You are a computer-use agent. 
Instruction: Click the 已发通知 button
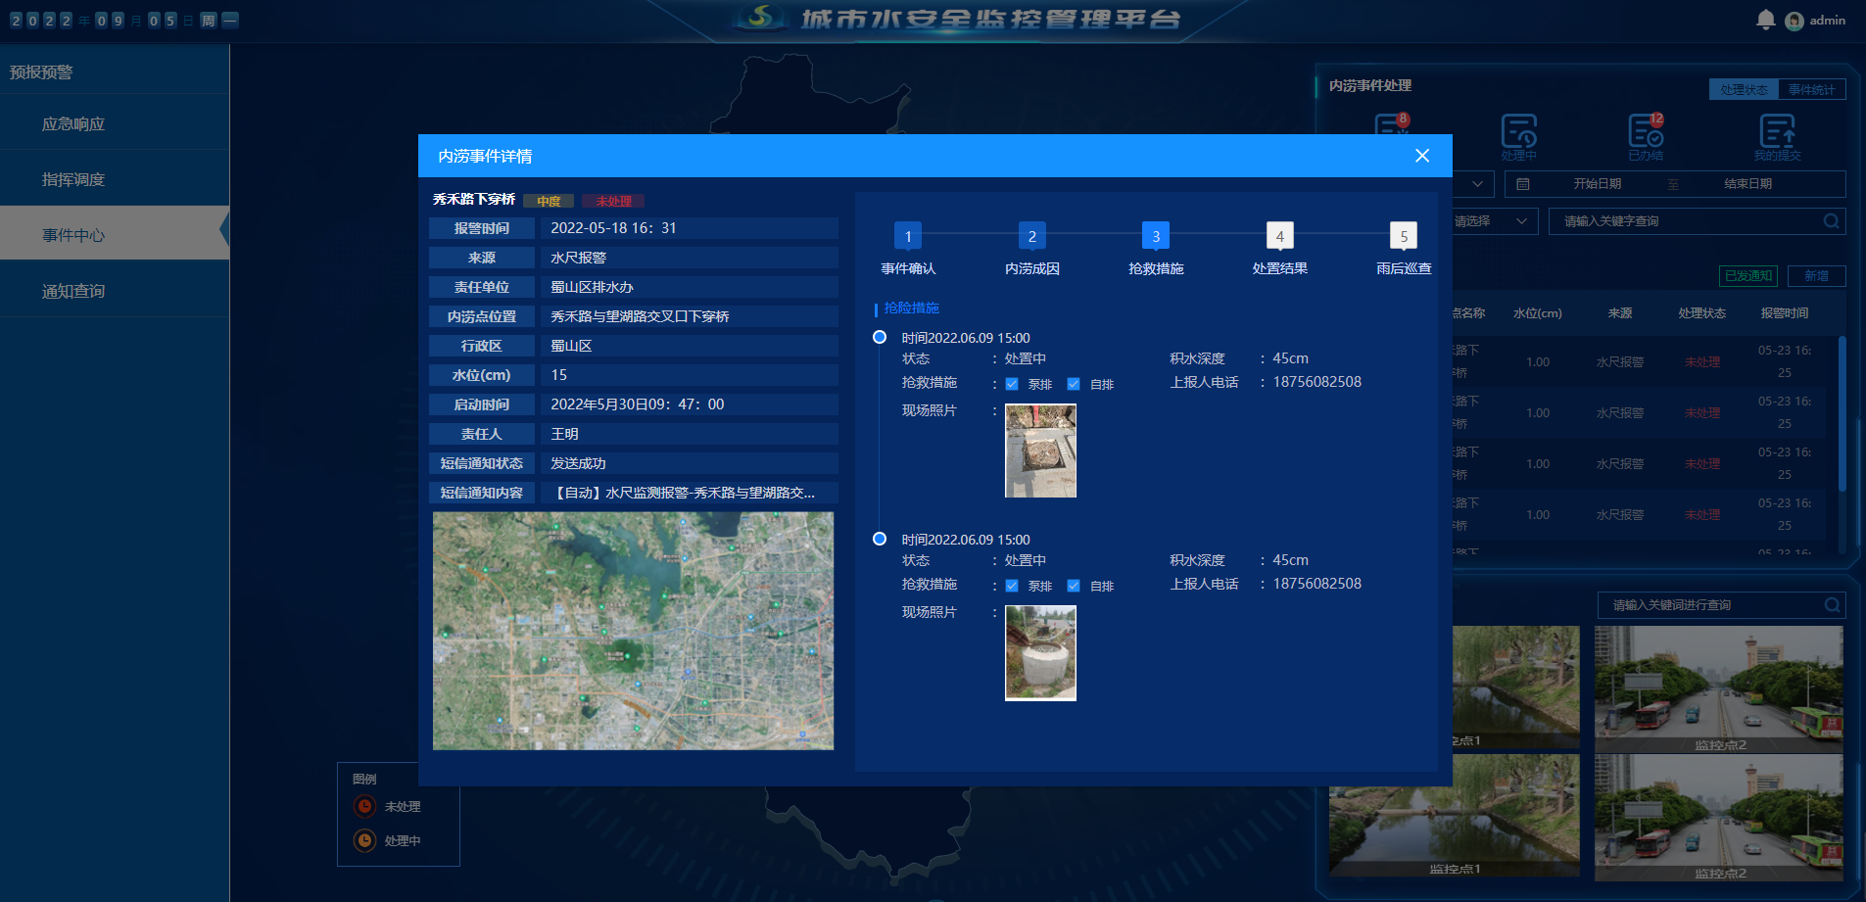[x=1748, y=276]
